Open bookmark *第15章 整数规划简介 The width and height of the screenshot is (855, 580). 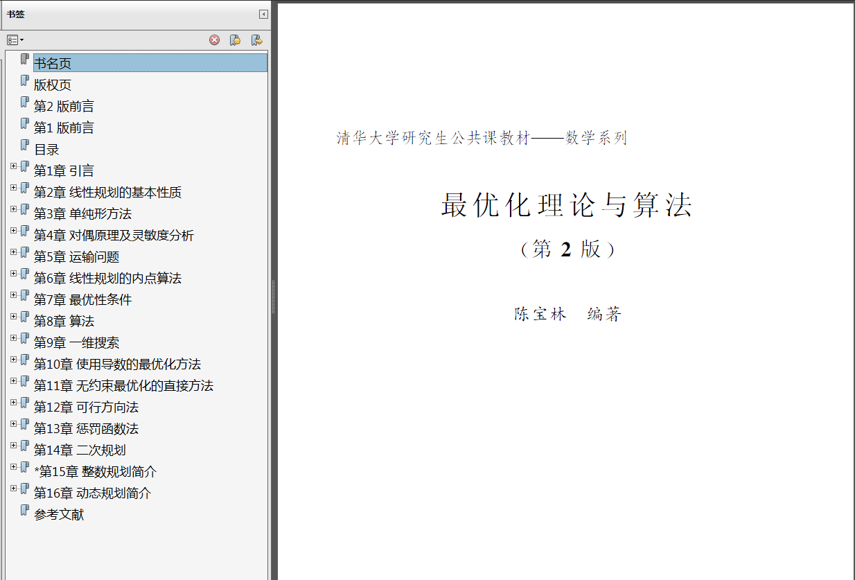96,472
